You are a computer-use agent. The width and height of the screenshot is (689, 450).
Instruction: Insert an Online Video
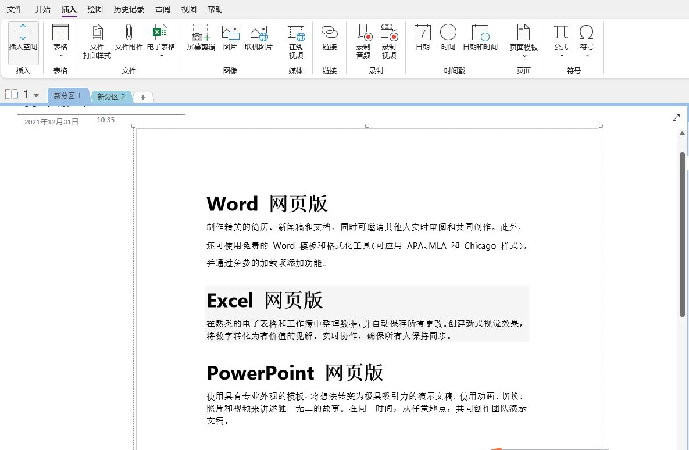click(x=296, y=42)
